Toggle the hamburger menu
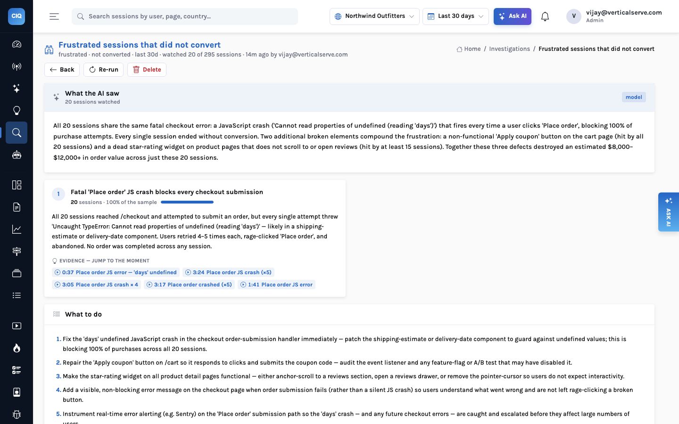The image size is (679, 424). coord(54,16)
